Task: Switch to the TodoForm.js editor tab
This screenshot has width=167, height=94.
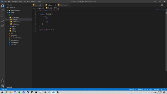Action: [x=64, y=5]
